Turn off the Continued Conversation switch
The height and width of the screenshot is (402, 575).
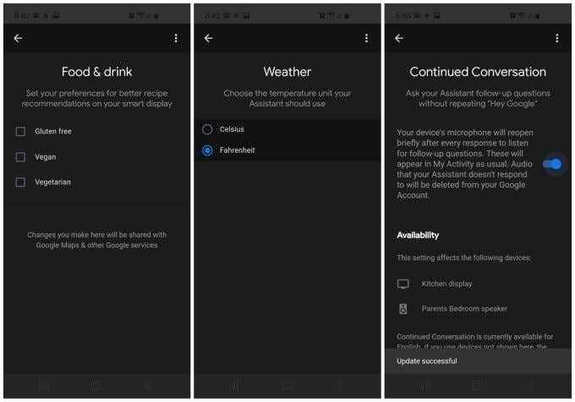click(x=552, y=164)
